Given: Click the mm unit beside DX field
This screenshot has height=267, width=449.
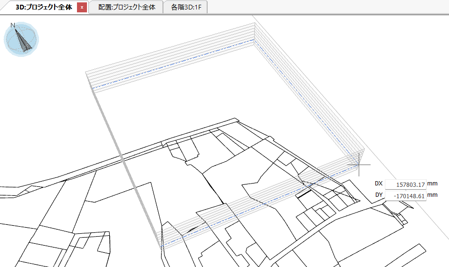Looking at the screenshot, I should pyautogui.click(x=432, y=184).
